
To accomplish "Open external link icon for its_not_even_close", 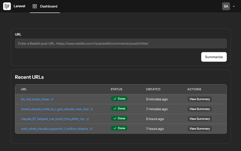I will point(52,99).
